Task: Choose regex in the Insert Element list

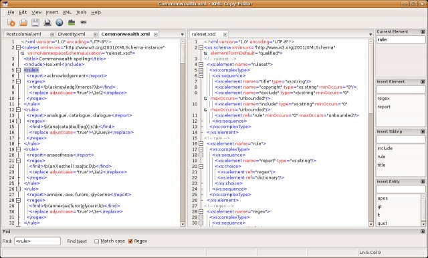Action: pyautogui.click(x=383, y=99)
